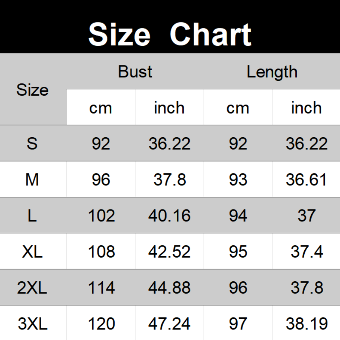Click the 42.52 inch value for XL

click(170, 252)
